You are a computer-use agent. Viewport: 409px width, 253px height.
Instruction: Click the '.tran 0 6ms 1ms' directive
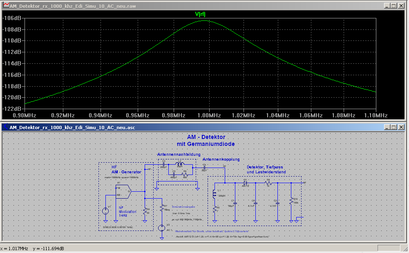point(181,213)
